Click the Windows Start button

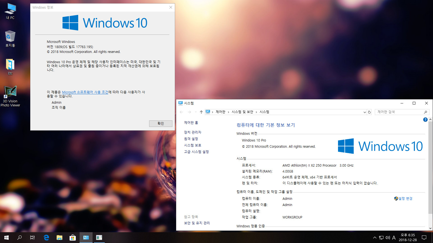[6, 238]
